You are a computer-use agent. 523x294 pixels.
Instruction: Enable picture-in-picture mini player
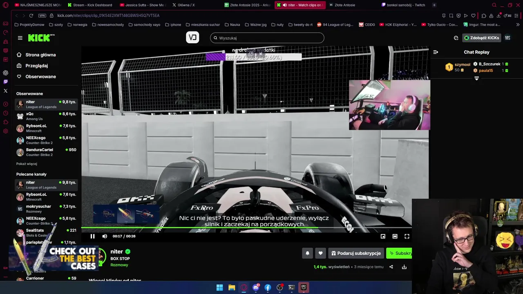[x=383, y=236]
